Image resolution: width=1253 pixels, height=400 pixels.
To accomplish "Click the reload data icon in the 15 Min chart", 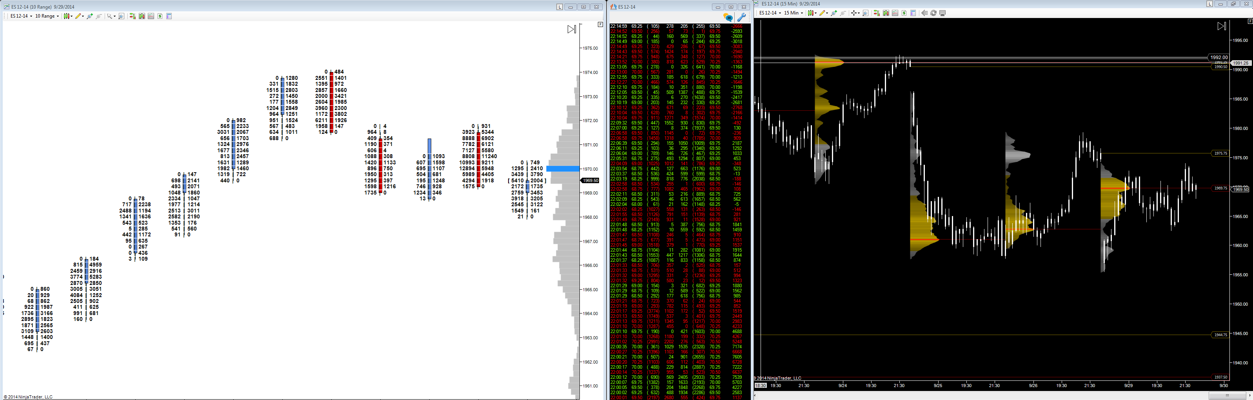I will [933, 13].
